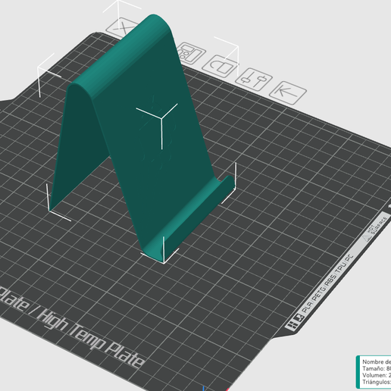Click the "Volumen:" line in info box
Viewport: 391px width, 391px height.
pyautogui.click(x=377, y=375)
